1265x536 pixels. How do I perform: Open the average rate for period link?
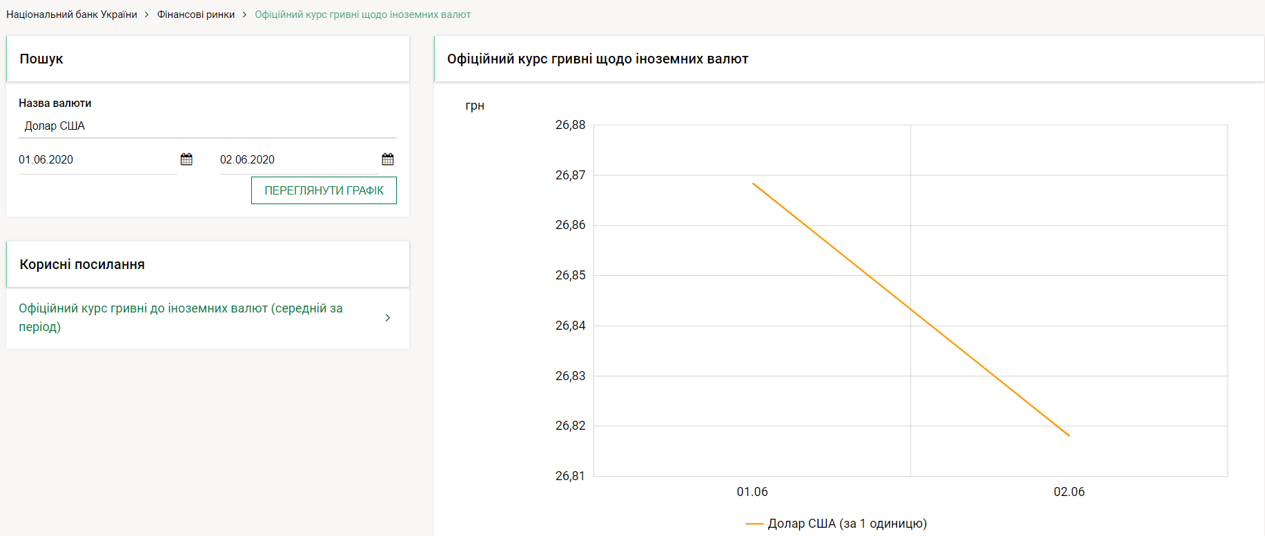click(x=181, y=317)
